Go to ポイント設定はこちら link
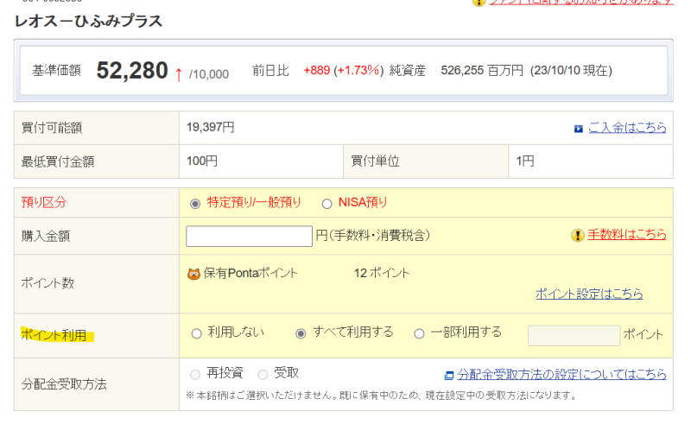The width and height of the screenshot is (691, 424). coord(589,294)
